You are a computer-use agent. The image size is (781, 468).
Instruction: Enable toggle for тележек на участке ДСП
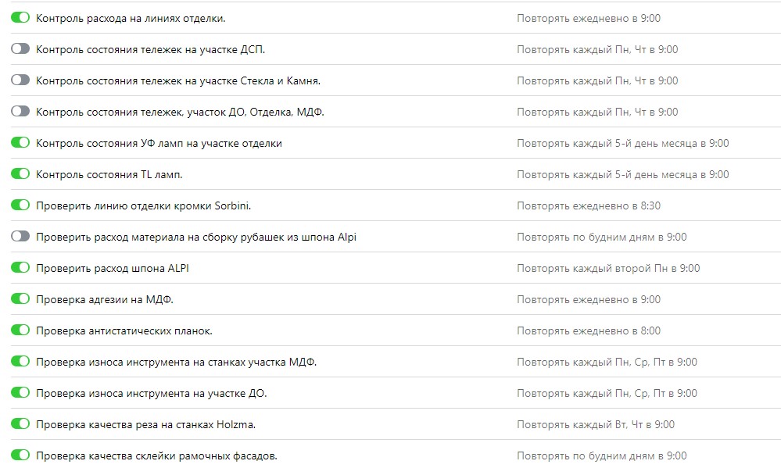[20, 49]
